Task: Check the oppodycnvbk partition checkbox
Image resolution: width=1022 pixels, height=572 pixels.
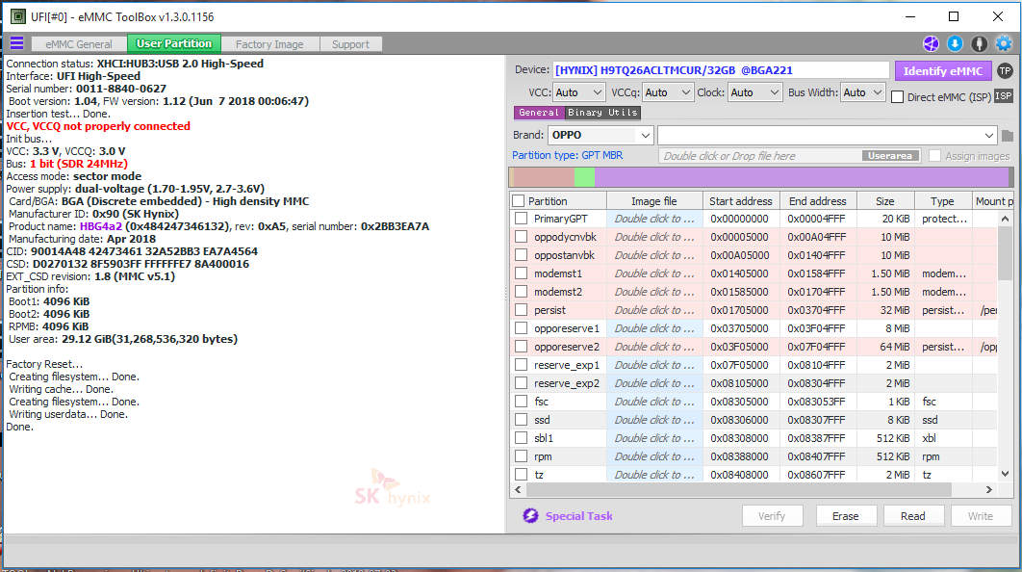Action: 521,237
